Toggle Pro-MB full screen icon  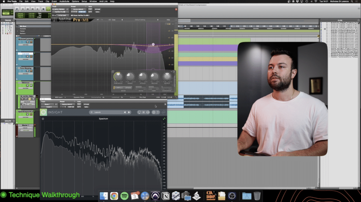pos(176,20)
